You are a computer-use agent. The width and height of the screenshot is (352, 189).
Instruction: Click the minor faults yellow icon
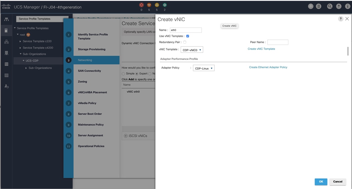(157, 5)
